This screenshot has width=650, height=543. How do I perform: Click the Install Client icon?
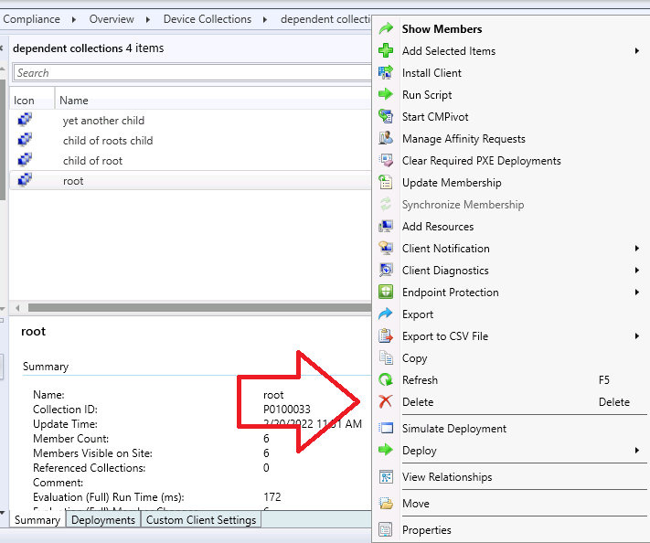[386, 72]
